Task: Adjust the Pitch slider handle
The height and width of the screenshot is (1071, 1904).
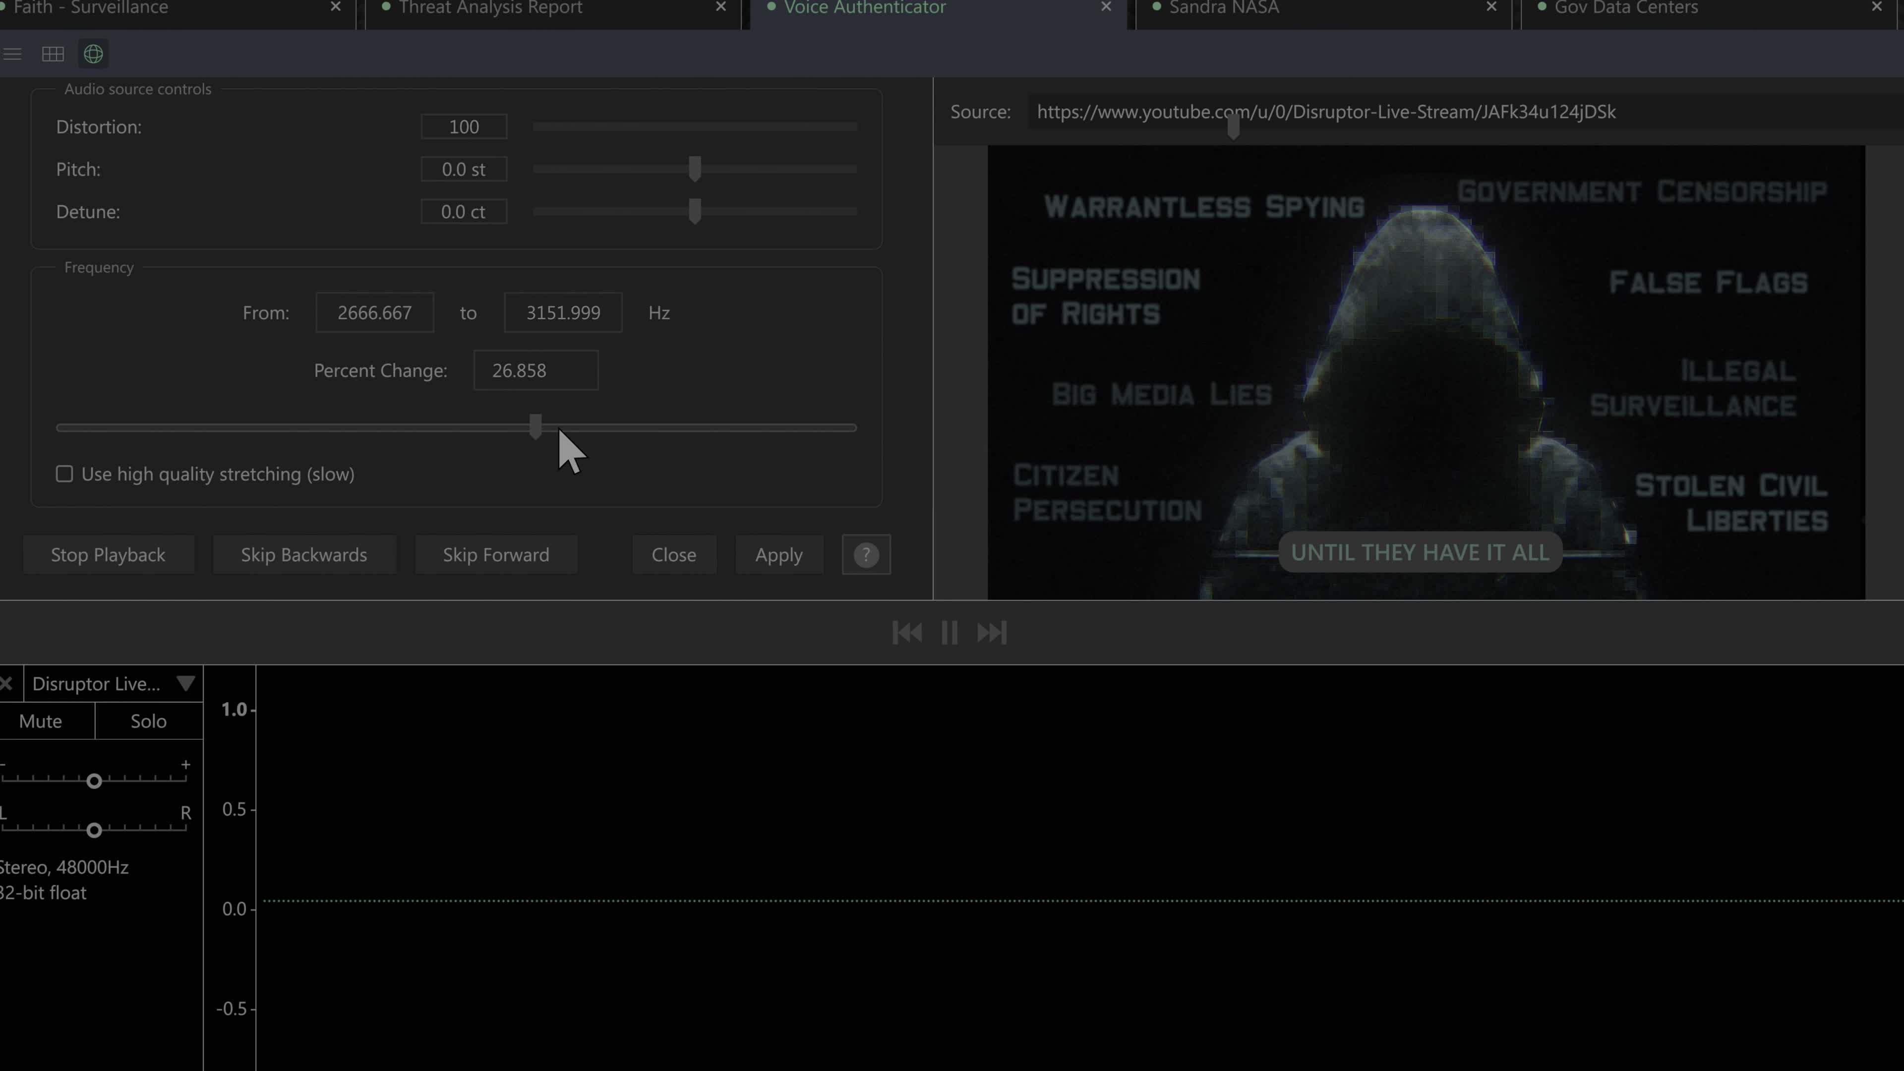Action: pos(694,169)
